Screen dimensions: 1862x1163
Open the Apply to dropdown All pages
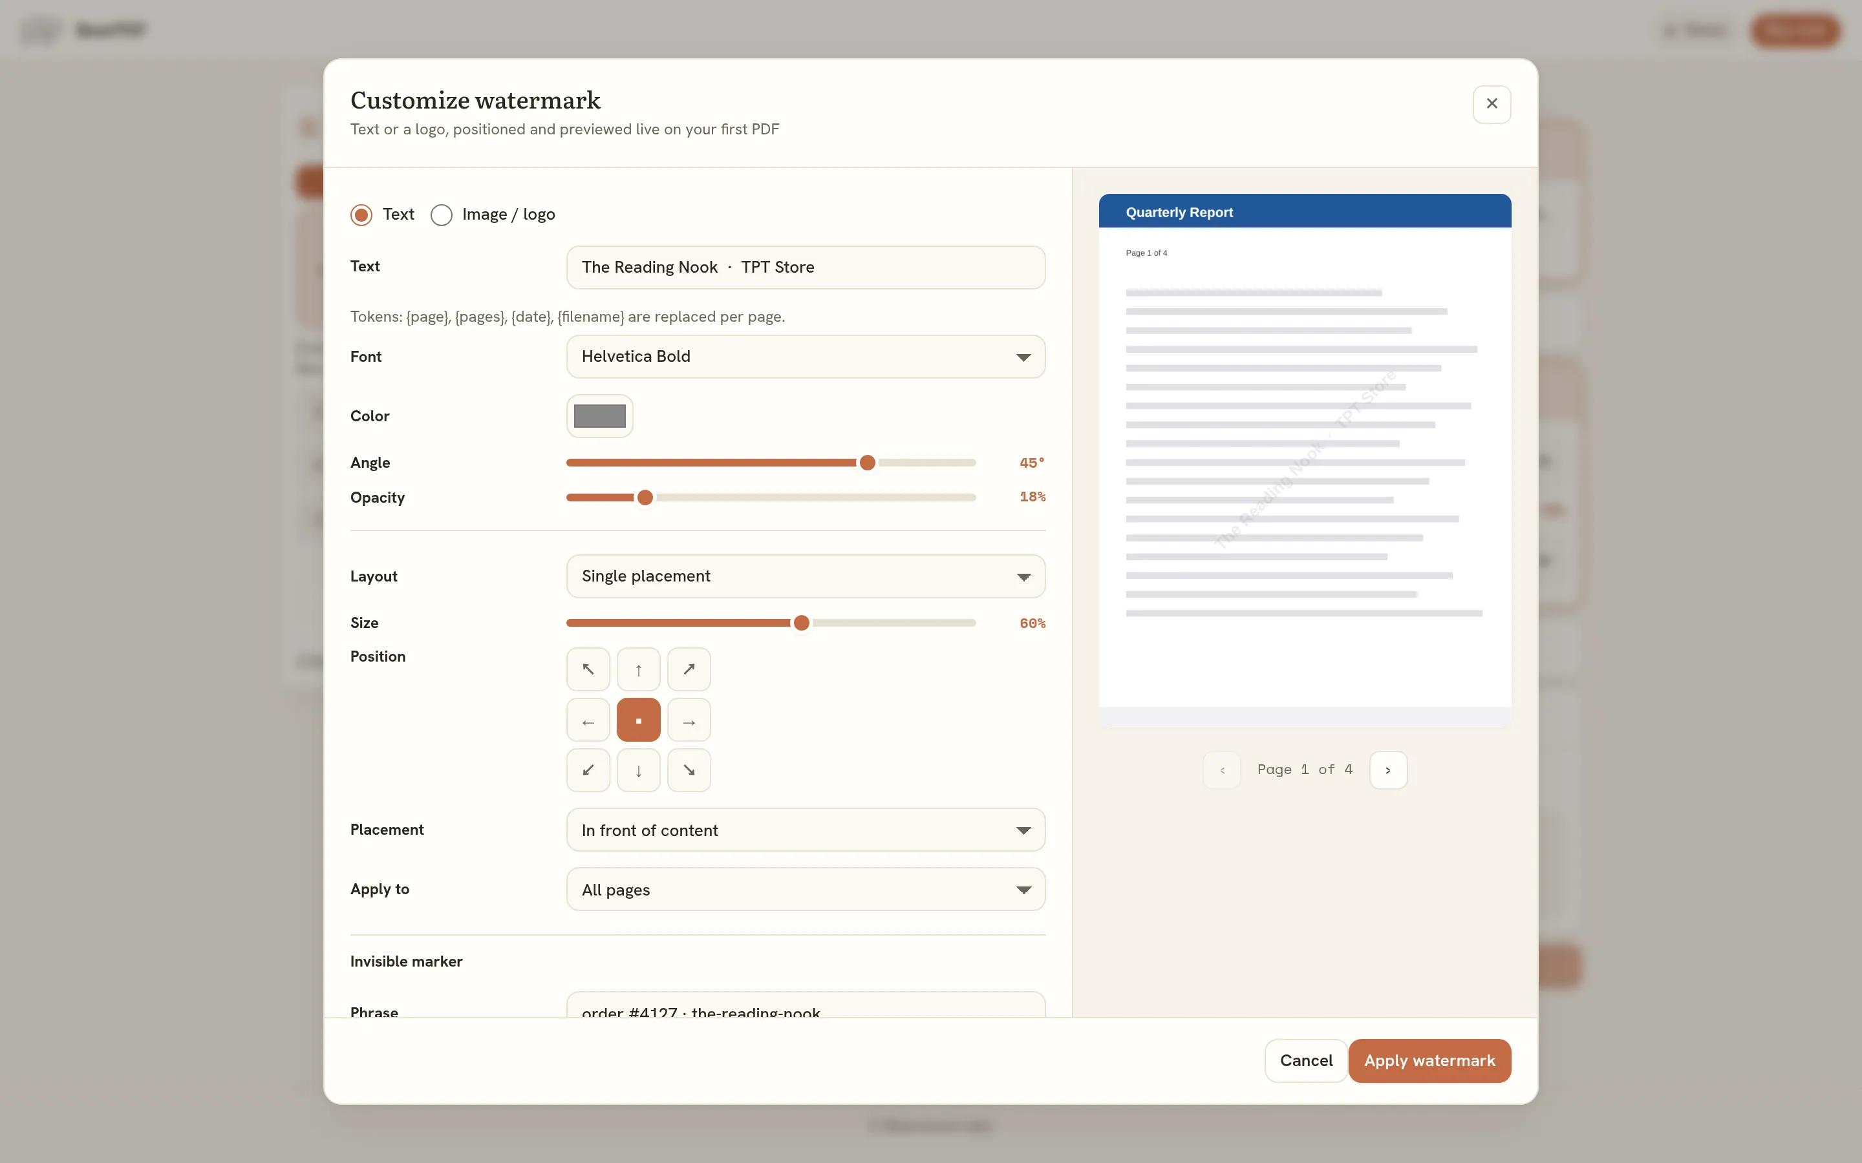[x=806, y=889]
